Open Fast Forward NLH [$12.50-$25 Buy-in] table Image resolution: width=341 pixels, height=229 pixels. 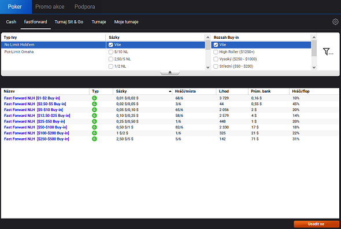click(x=37, y=116)
